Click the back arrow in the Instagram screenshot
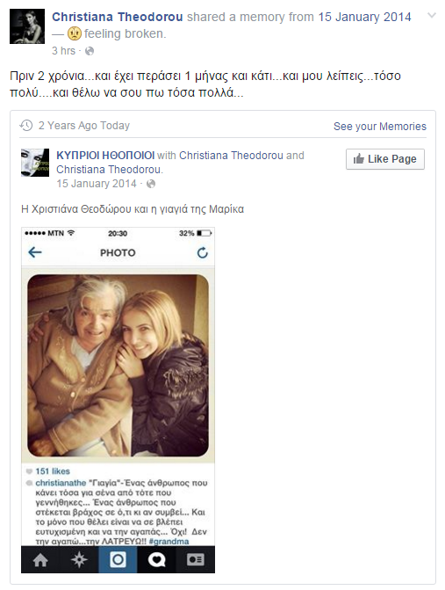 tap(35, 252)
